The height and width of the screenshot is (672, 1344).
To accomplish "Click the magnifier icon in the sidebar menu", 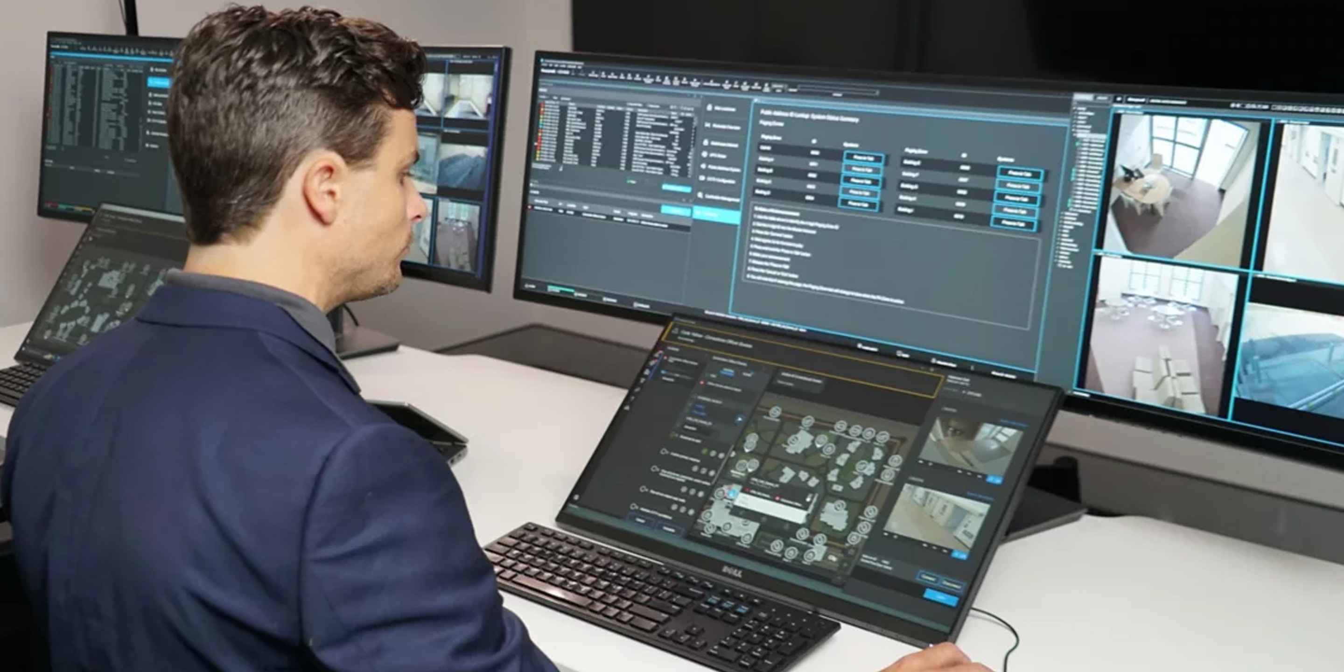I will point(700,196).
